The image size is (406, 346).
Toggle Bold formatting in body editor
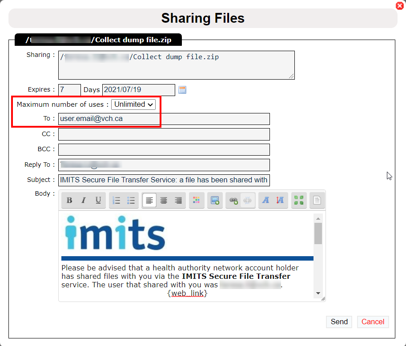[69, 200]
